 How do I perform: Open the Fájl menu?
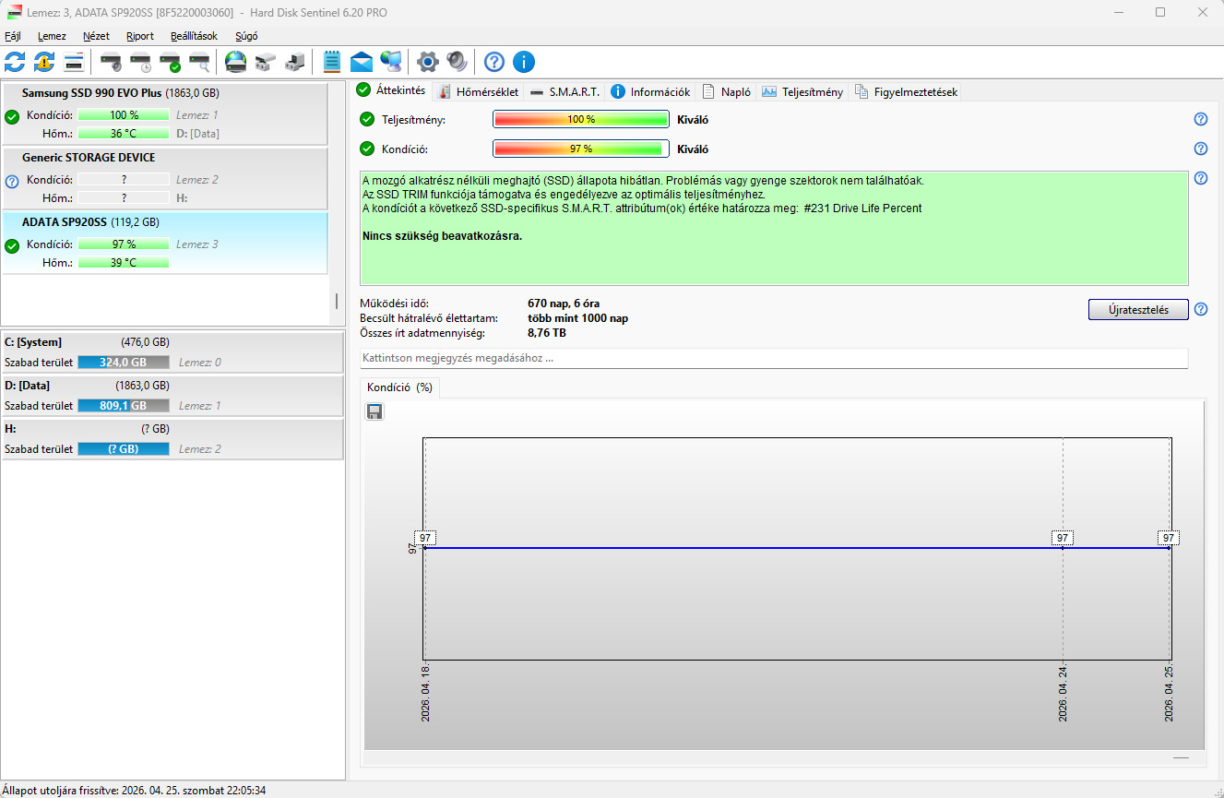click(13, 36)
